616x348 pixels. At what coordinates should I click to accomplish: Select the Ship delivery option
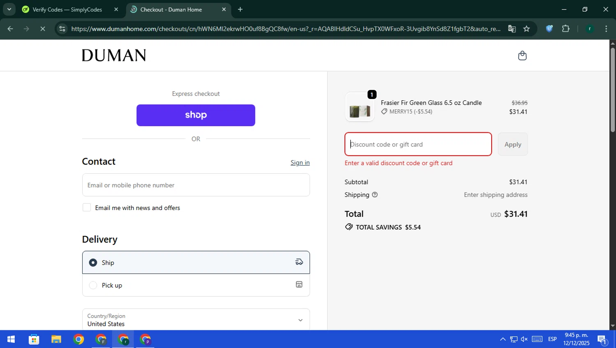(196, 262)
